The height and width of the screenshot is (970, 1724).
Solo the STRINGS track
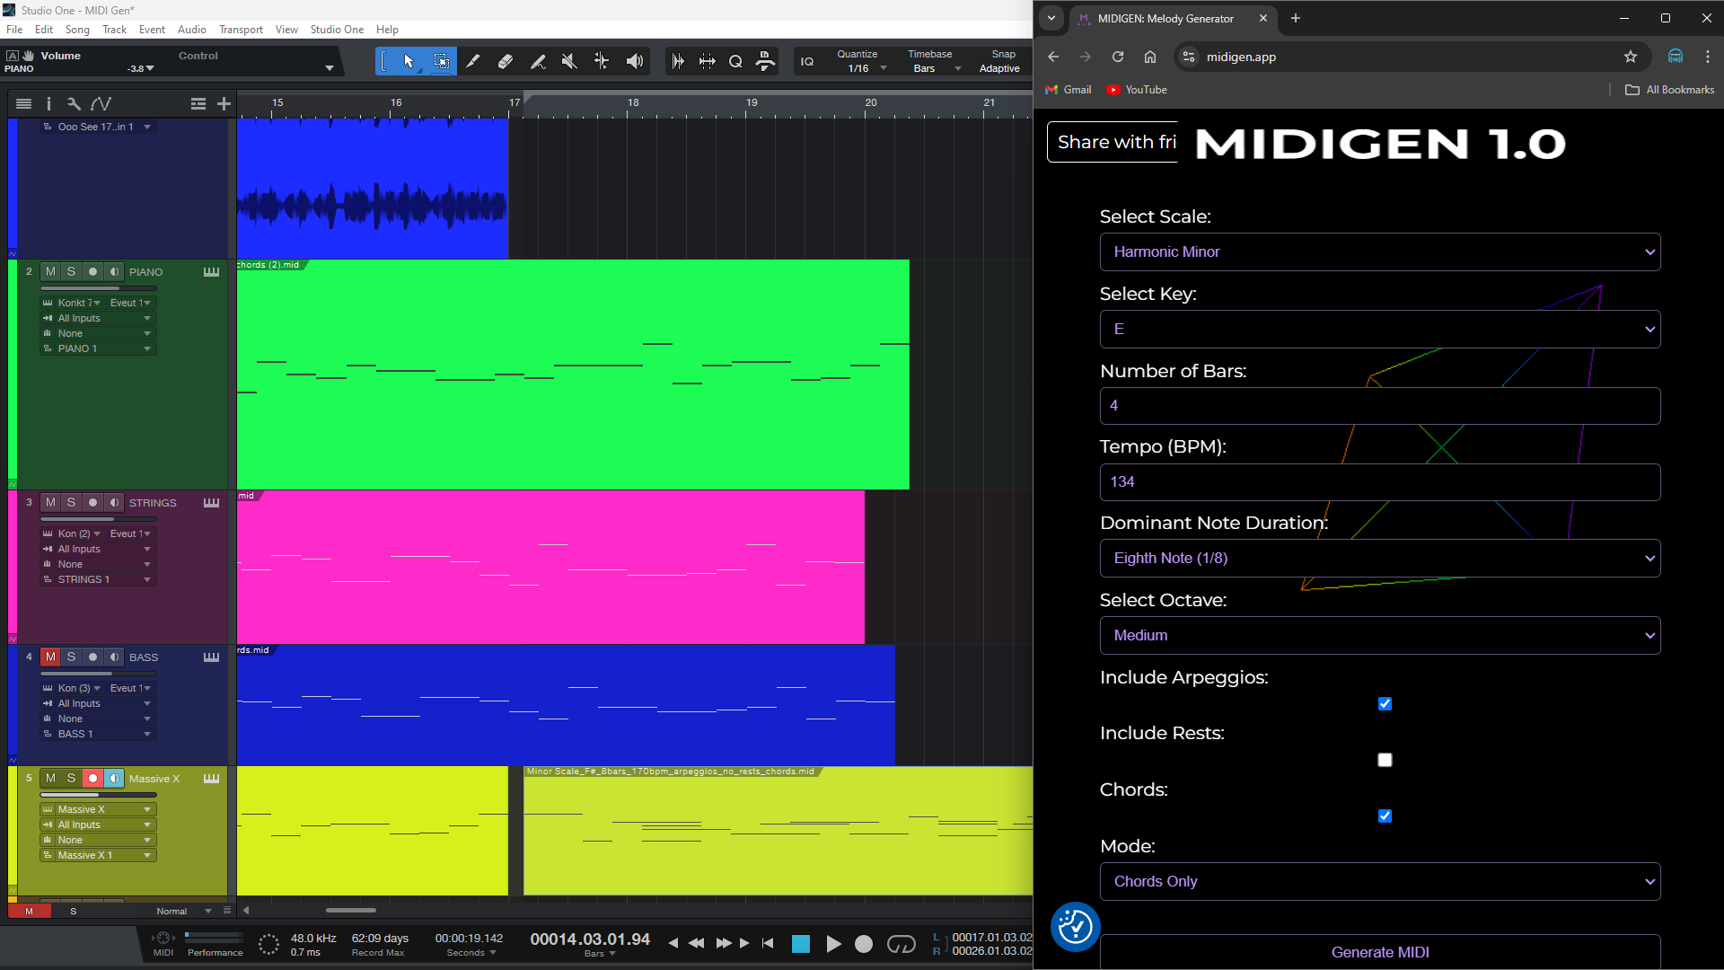(x=71, y=502)
